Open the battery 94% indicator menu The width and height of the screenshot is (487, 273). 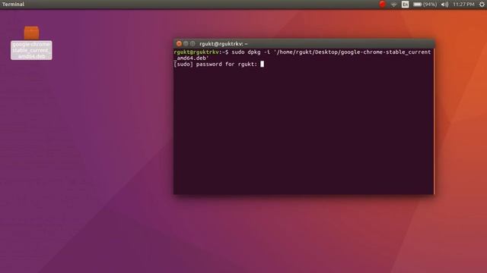(x=425, y=5)
